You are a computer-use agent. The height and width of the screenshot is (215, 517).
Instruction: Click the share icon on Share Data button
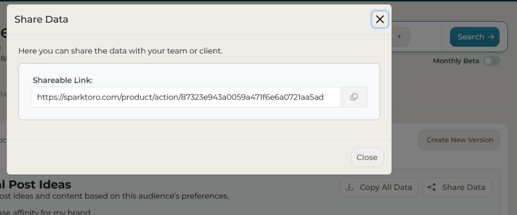click(431, 187)
